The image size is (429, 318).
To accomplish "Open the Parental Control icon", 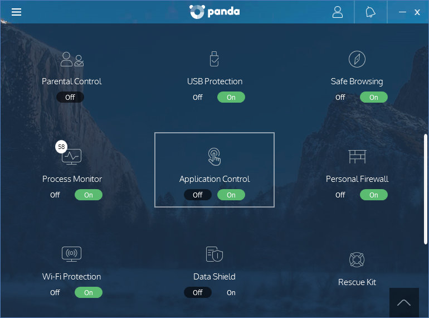I will (72, 59).
